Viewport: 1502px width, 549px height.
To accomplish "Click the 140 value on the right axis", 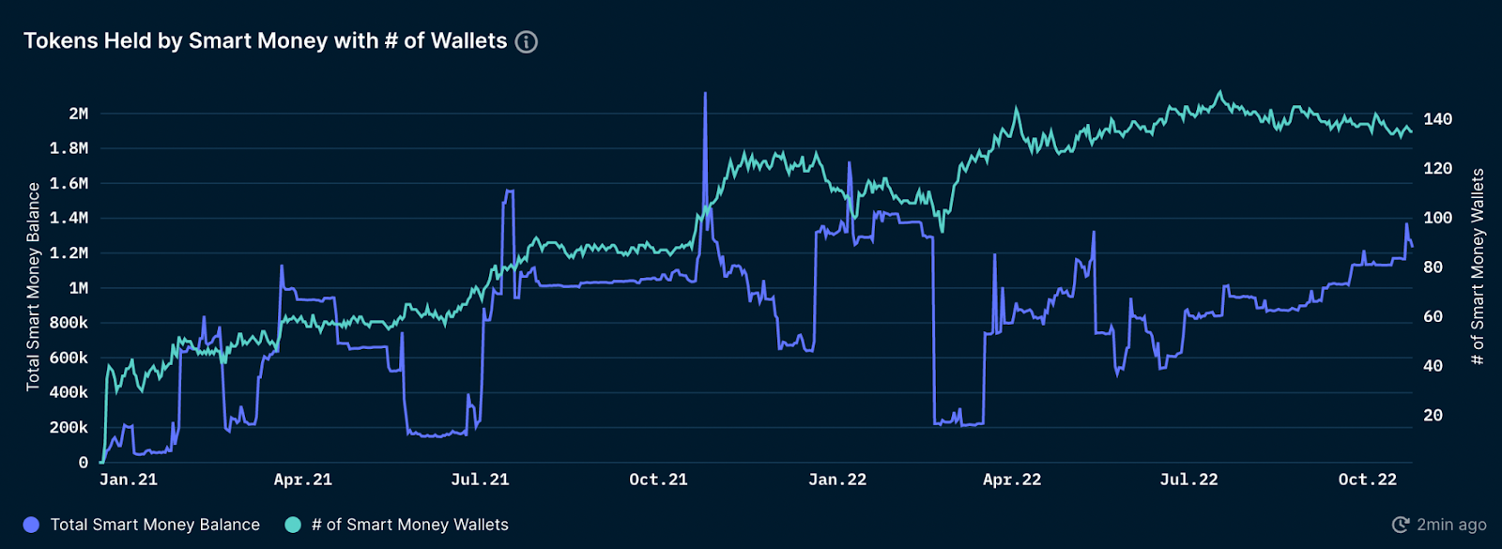I will coord(1437,119).
